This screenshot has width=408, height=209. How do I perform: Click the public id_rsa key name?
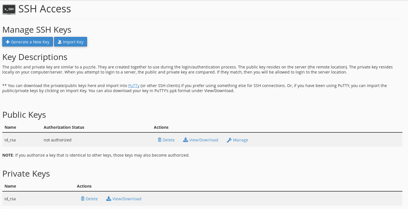(x=10, y=140)
